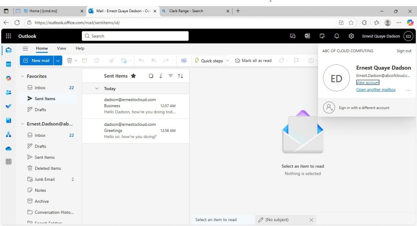Toggle the select-all checkbox in Sent Items header
Image resolution: width=417 pixels, height=226 pixels.
point(151,76)
